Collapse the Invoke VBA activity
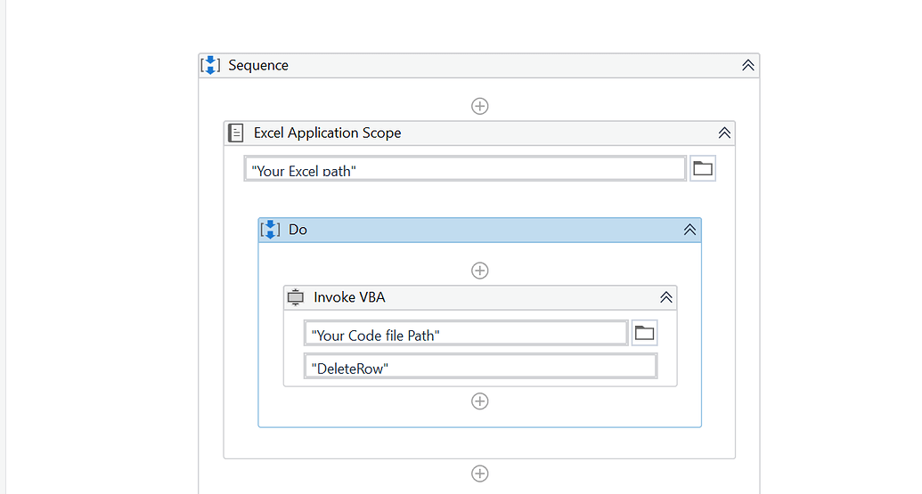The width and height of the screenshot is (922, 494). [x=665, y=297]
